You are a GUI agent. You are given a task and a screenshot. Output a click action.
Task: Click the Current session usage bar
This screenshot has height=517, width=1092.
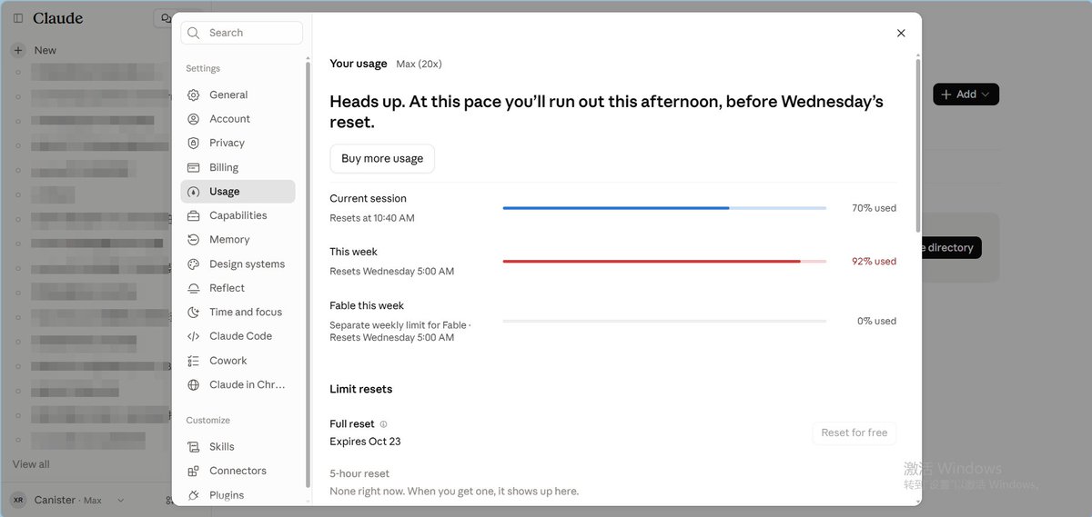tap(664, 208)
